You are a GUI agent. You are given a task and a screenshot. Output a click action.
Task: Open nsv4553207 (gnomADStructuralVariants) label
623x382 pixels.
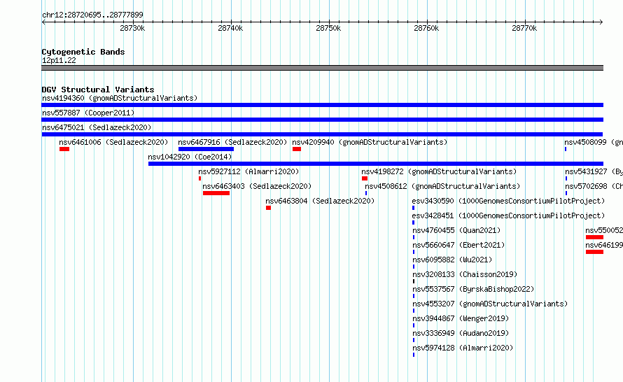coord(490,304)
